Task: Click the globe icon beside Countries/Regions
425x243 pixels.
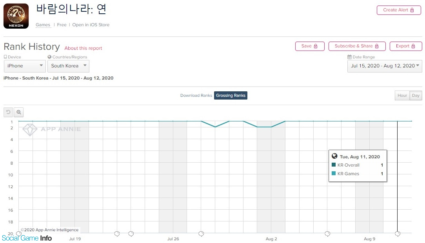Action: pyautogui.click(x=49, y=57)
